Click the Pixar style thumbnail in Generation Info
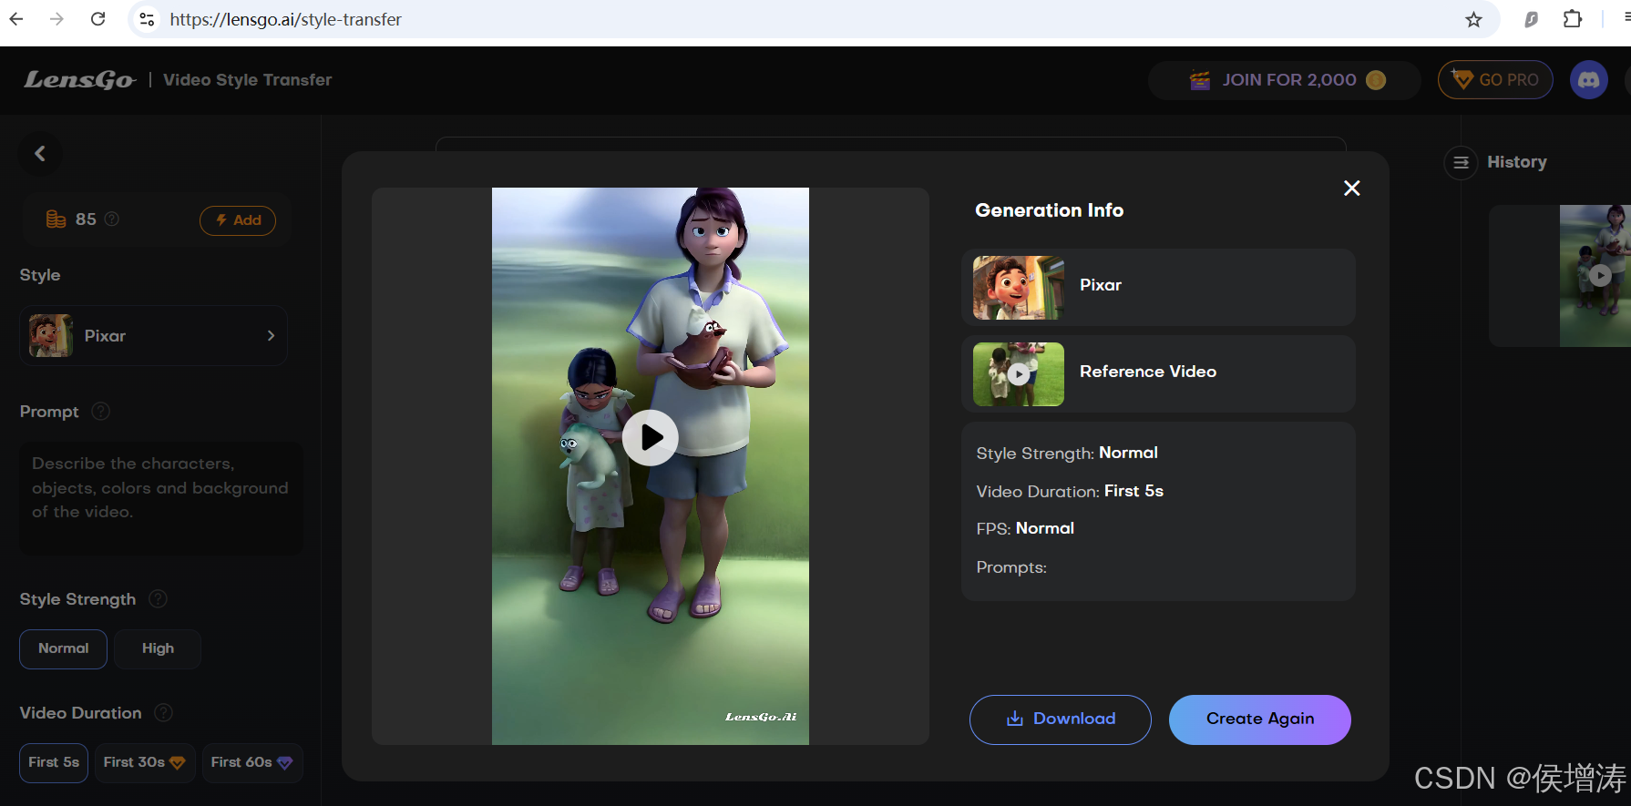Viewport: 1631px width, 806px height. coord(1019,288)
